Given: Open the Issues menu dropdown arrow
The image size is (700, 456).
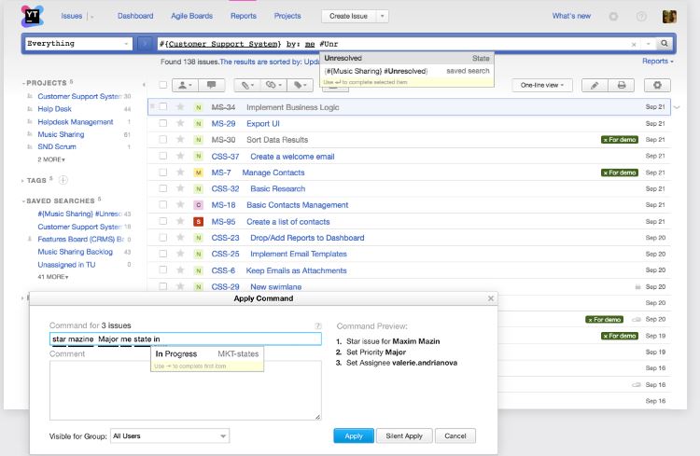Looking at the screenshot, I should click(x=92, y=17).
